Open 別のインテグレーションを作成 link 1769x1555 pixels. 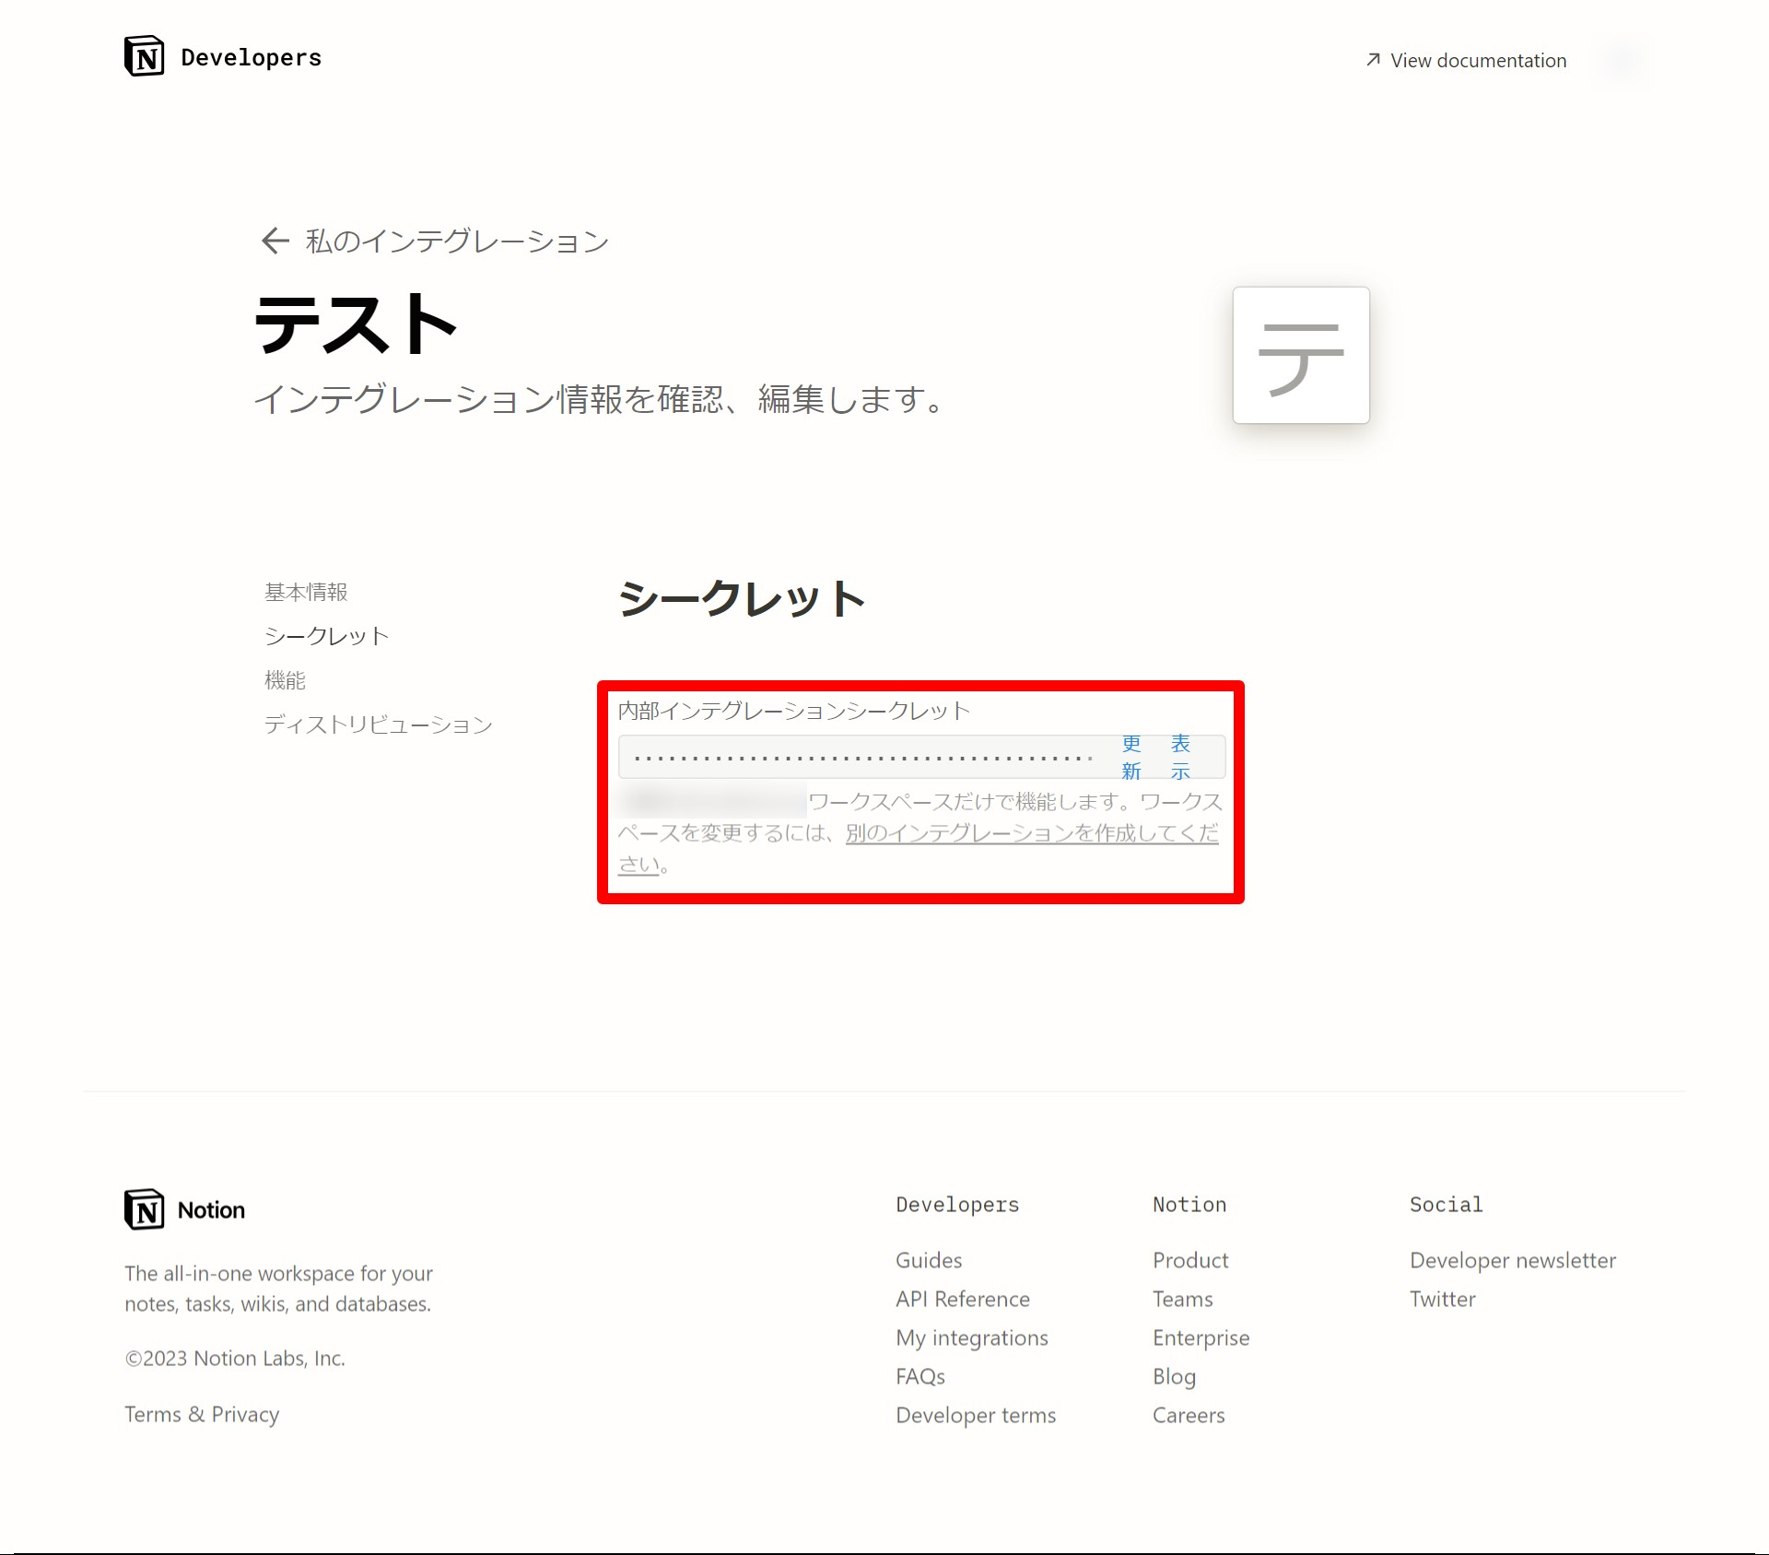pos(1031,833)
